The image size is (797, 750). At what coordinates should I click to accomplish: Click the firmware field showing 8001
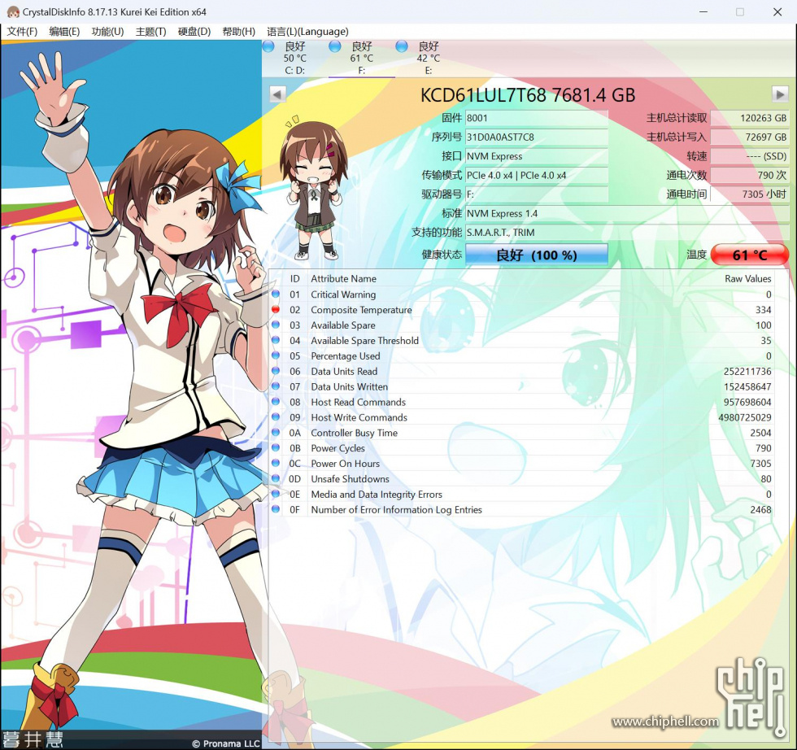536,118
